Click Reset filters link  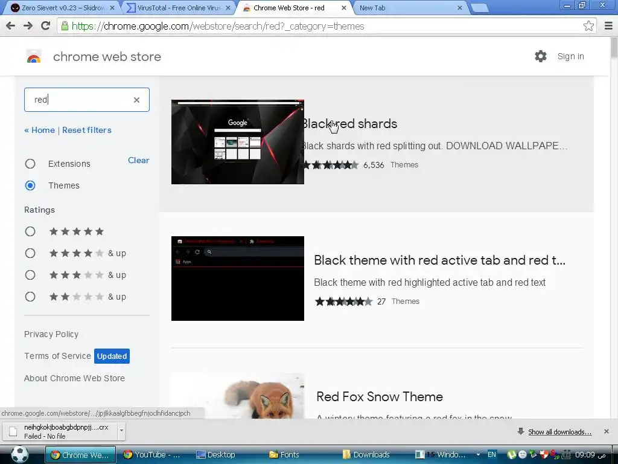click(87, 130)
